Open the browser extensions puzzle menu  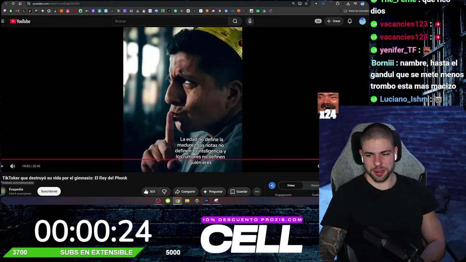pyautogui.click(x=337, y=4)
